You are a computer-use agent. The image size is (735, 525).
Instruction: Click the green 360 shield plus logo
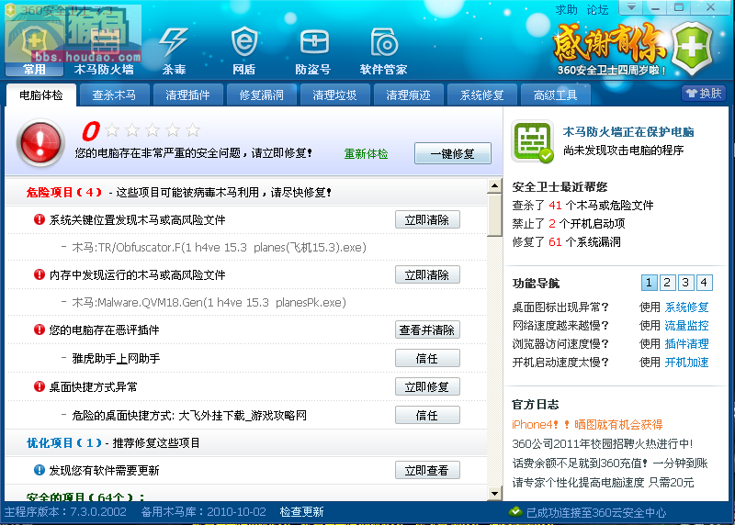(x=693, y=48)
